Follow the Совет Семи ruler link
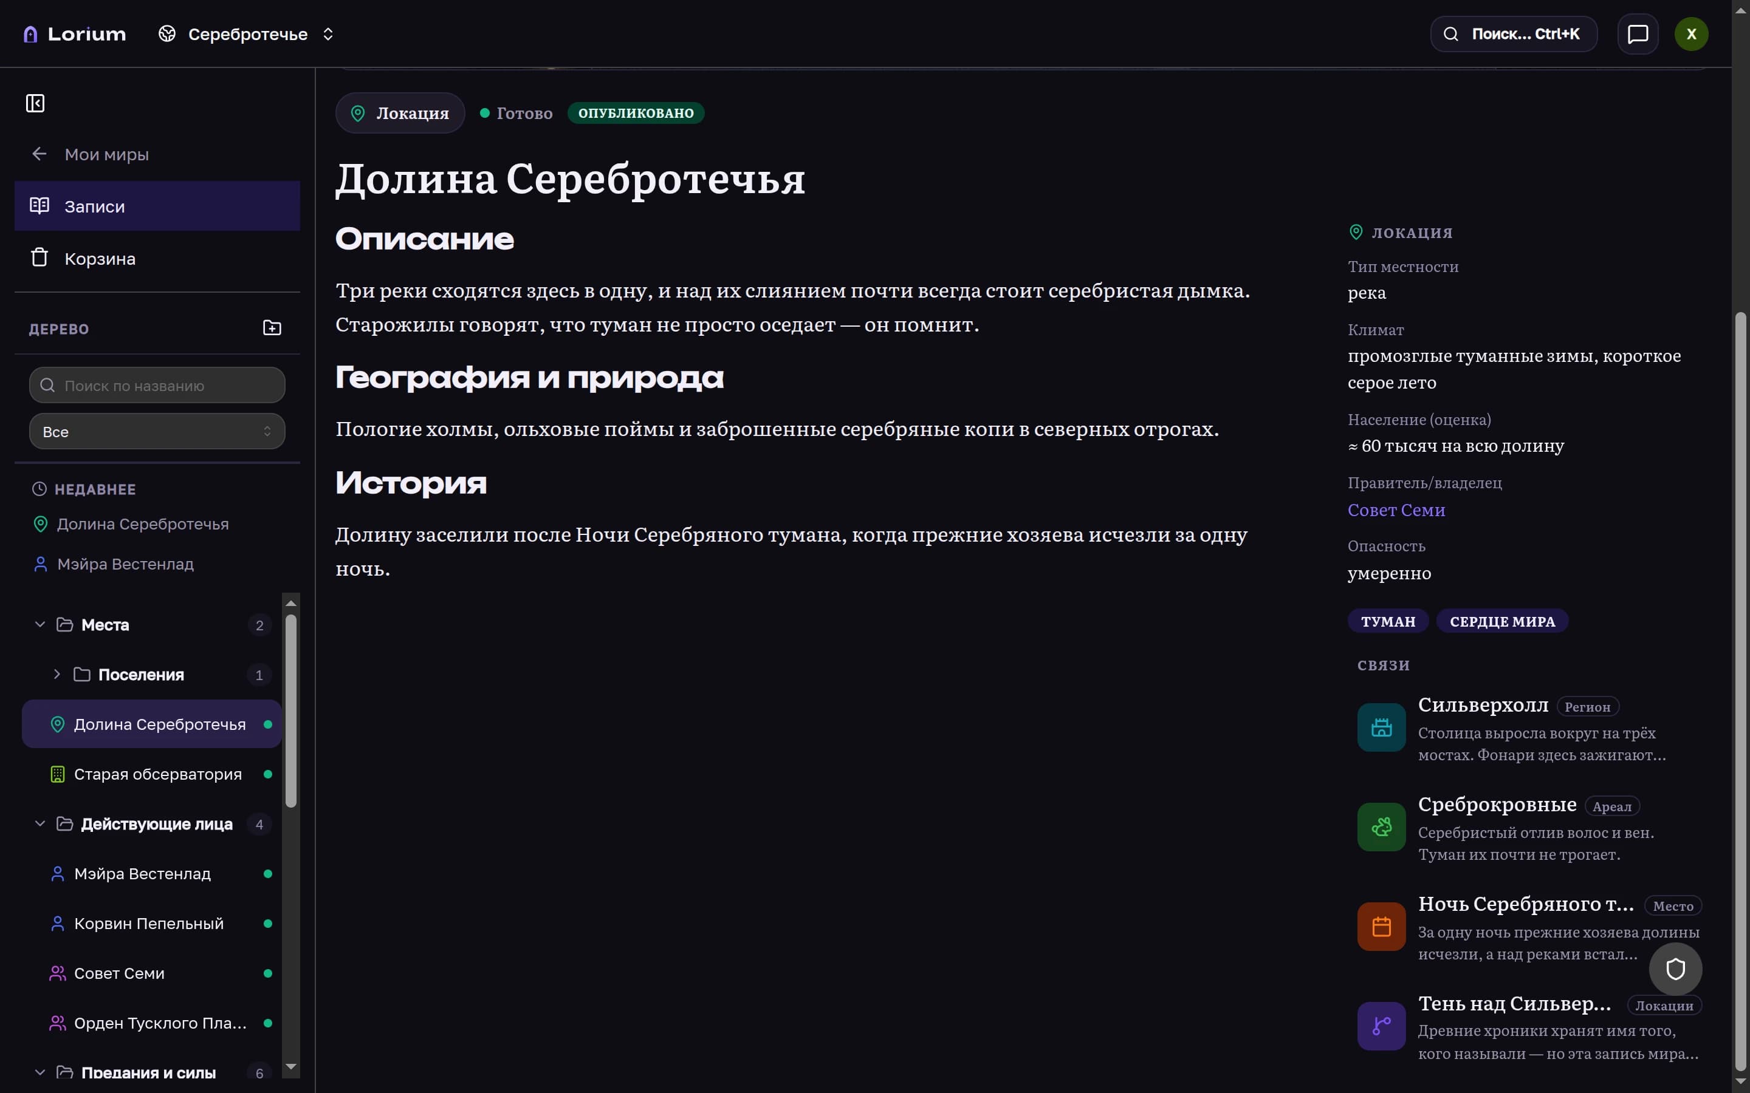Viewport: 1750px width, 1093px height. coord(1396,510)
